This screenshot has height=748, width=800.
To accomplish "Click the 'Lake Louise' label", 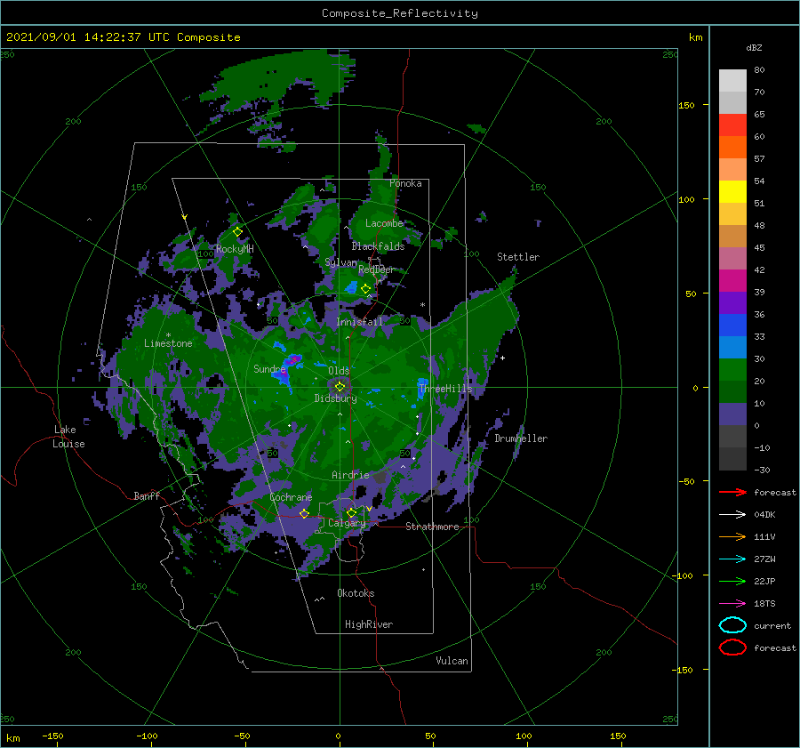I will (68, 437).
